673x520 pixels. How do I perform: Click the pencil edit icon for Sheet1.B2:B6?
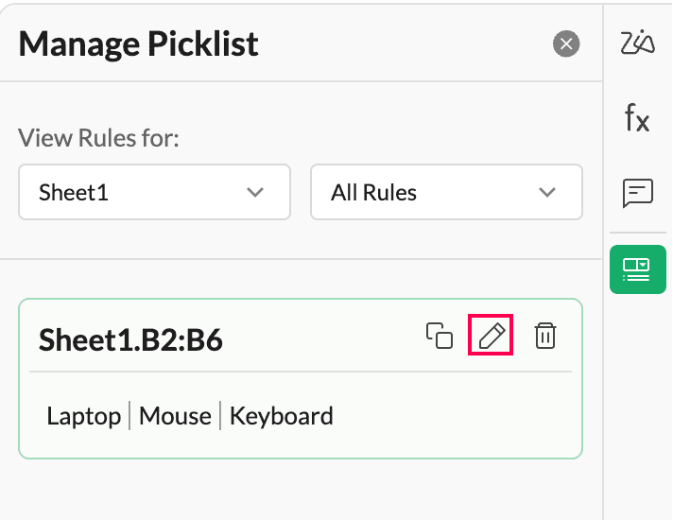pos(491,336)
